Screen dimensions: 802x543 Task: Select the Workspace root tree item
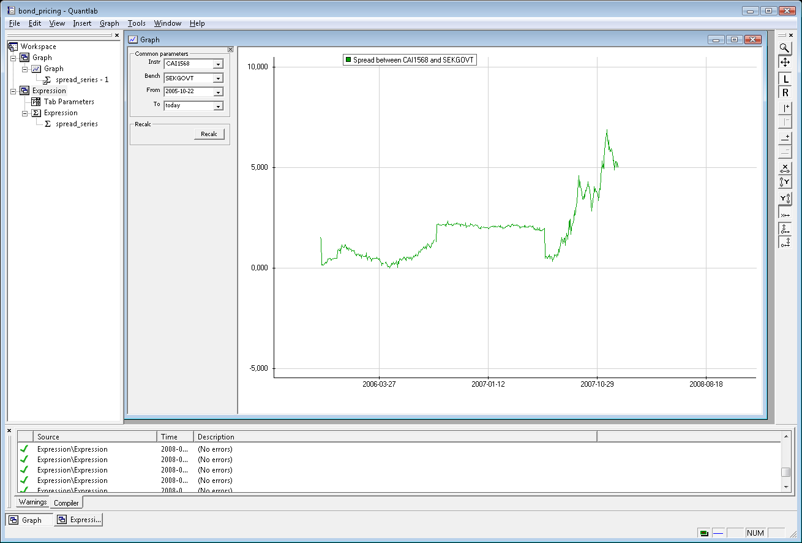[39, 47]
